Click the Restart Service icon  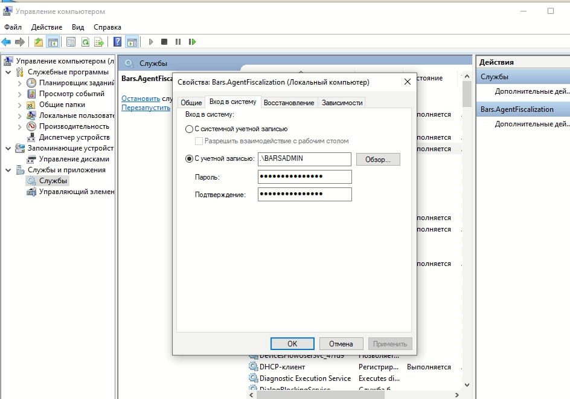click(192, 42)
